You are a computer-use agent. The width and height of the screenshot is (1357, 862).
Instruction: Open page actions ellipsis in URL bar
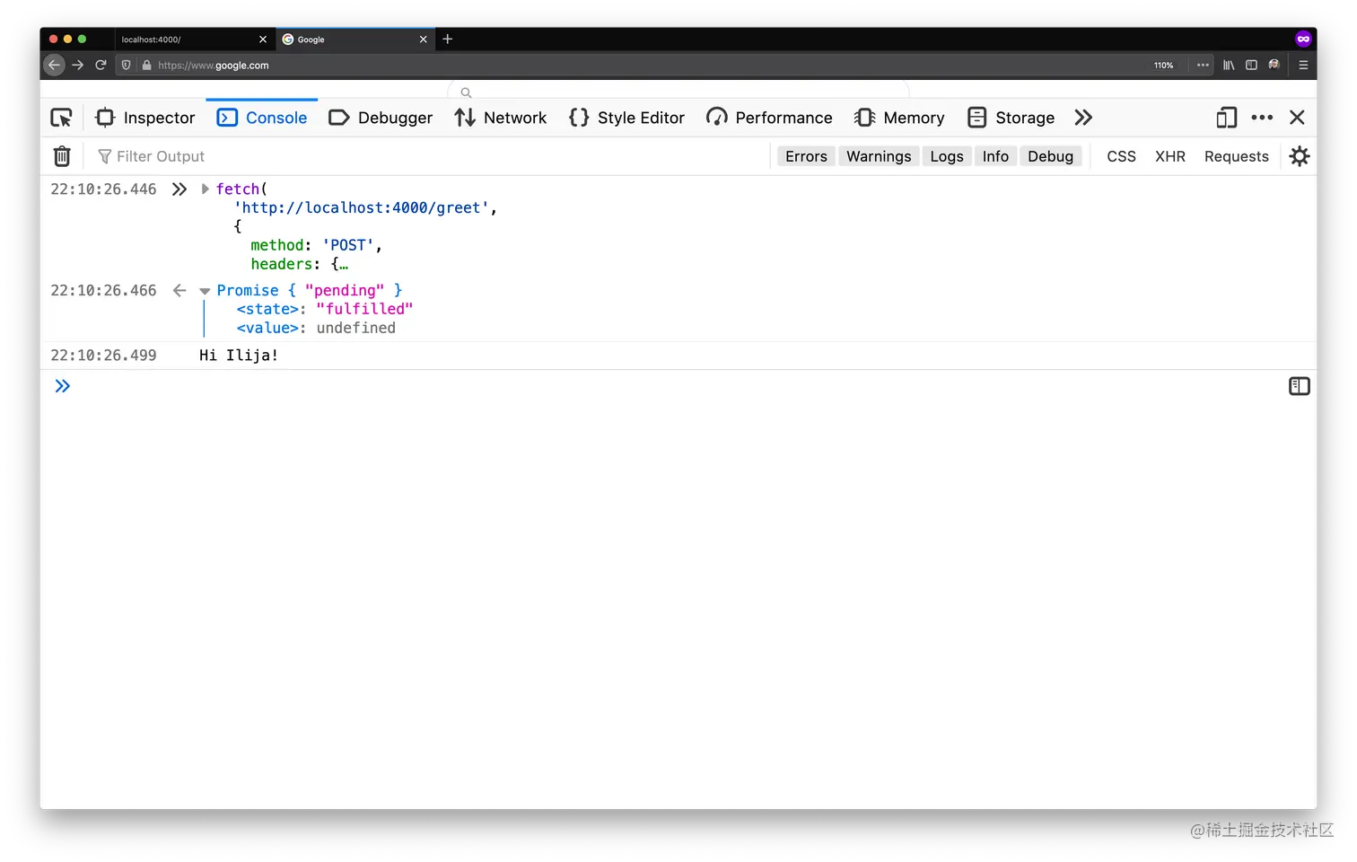pos(1203,65)
